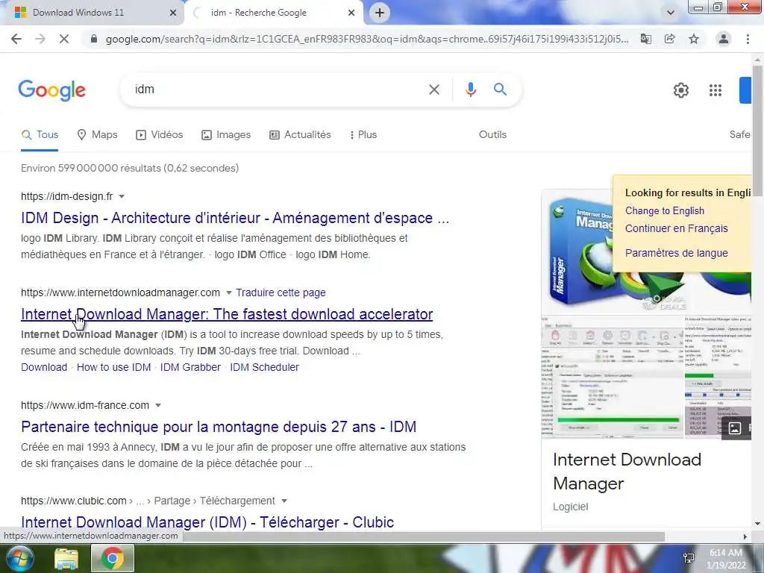Click Traduire cette page link
The height and width of the screenshot is (573, 764).
click(x=281, y=292)
